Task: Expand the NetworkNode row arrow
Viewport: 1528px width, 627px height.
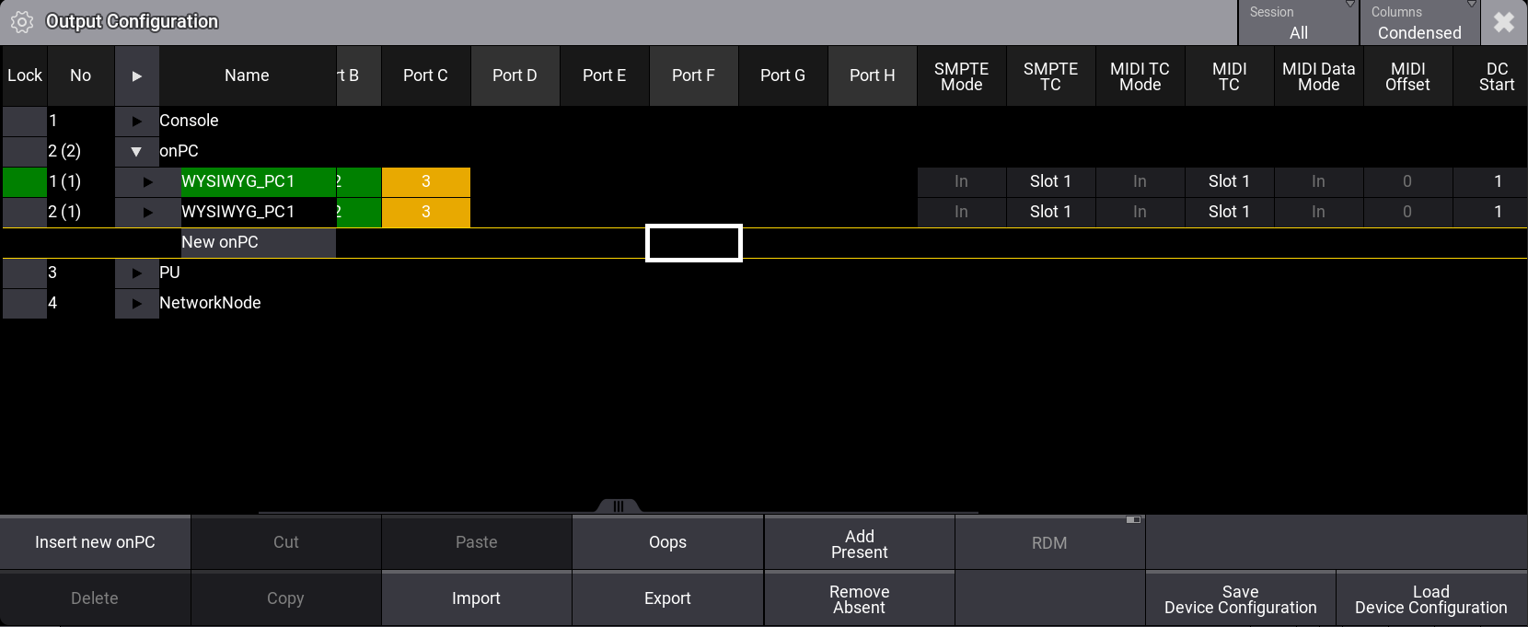Action: coord(137,303)
